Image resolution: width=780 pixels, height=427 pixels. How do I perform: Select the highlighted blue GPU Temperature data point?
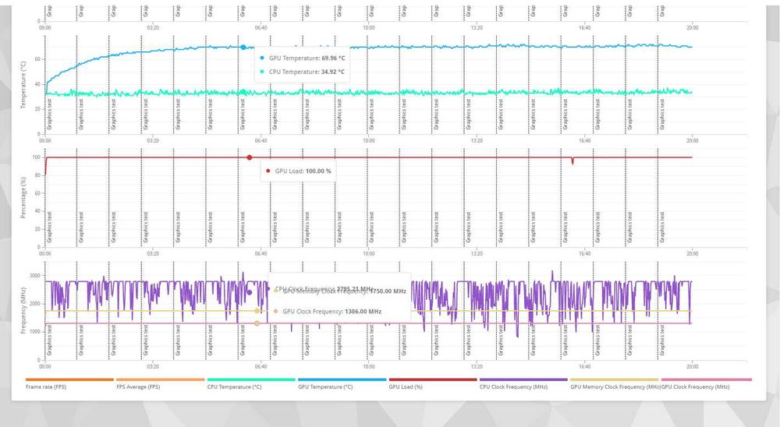pyautogui.click(x=243, y=48)
